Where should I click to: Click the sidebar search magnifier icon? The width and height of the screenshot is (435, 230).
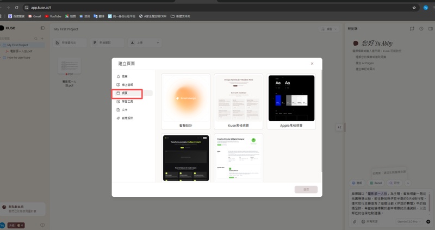tap(35, 39)
